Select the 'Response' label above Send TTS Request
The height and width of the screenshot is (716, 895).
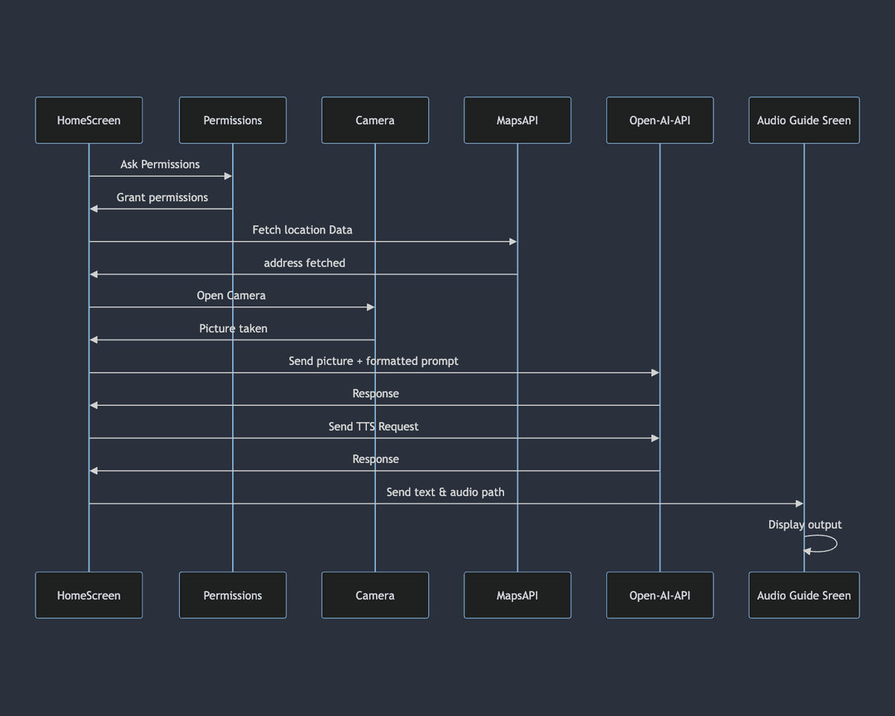pos(376,393)
